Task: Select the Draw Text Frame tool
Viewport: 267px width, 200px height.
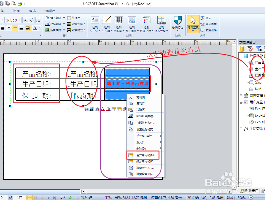Action: [107, 24]
